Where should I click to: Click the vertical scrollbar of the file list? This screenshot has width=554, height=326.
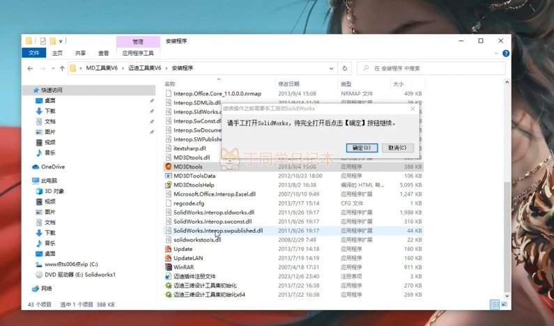505,195
